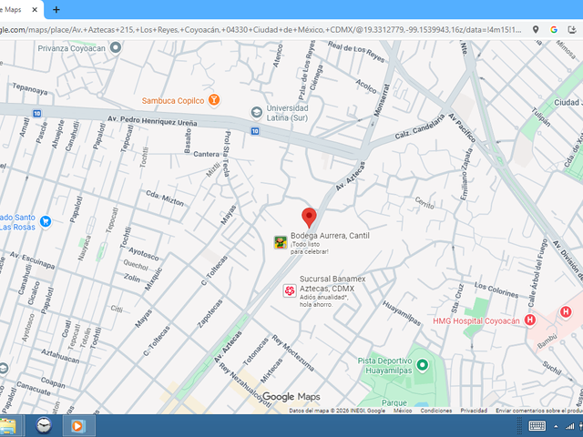Image resolution: width=583 pixels, height=437 pixels.
Task: Click the route 10 shield below Universidad Latina
Action: coord(255,131)
